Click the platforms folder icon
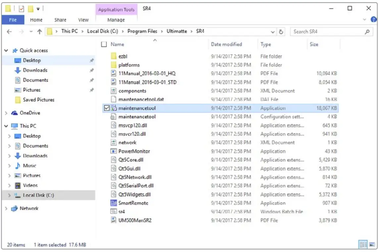Screen dimensions: 379x252 click(114, 65)
